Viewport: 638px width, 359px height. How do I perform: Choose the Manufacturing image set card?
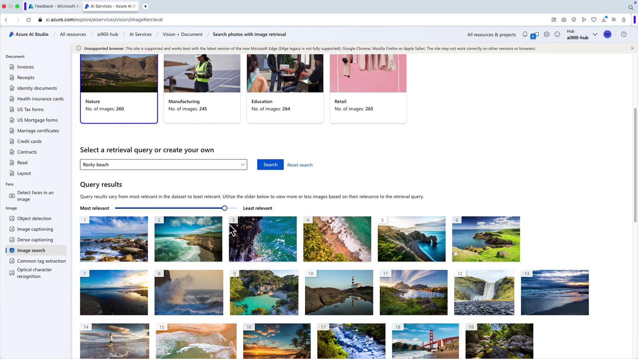[202, 88]
